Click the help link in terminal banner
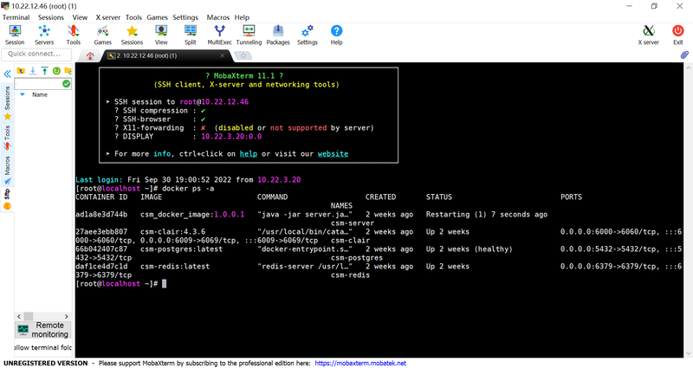693x368 pixels. click(x=249, y=154)
